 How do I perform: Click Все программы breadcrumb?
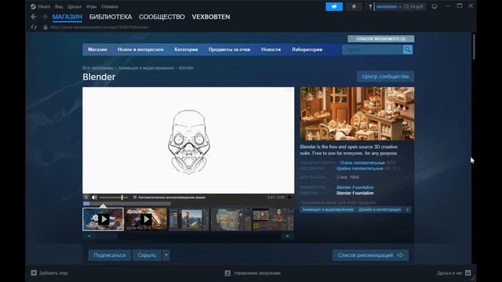click(97, 68)
